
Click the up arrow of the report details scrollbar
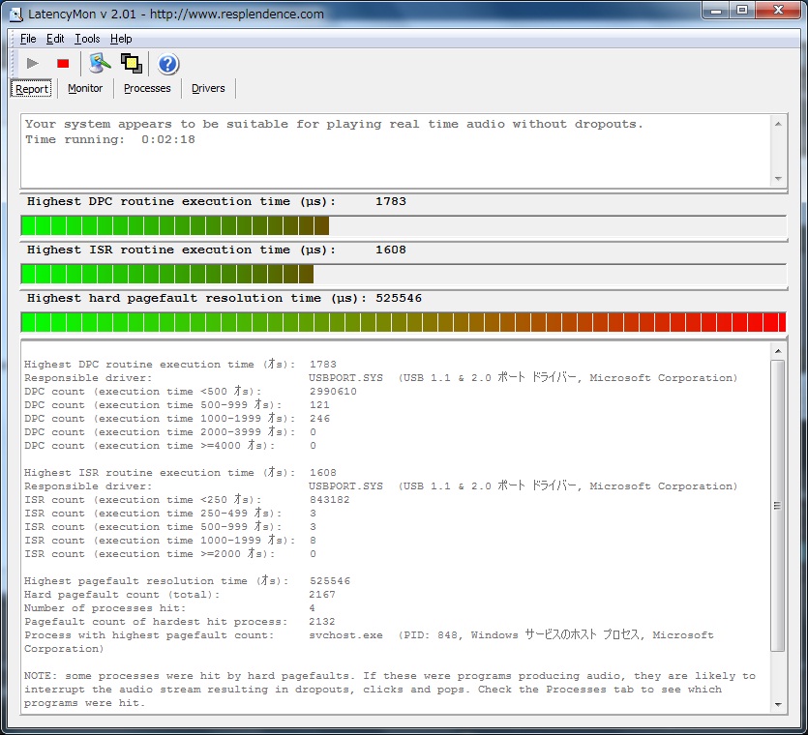pos(778,351)
